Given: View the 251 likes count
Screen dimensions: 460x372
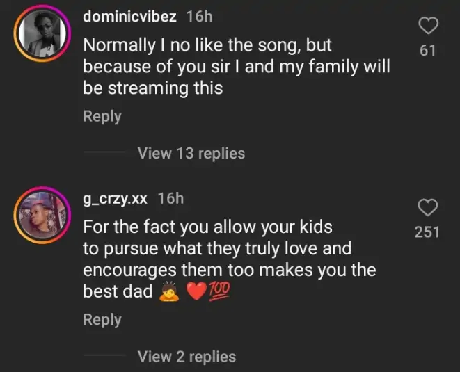Looking at the screenshot, I should click(x=427, y=232).
